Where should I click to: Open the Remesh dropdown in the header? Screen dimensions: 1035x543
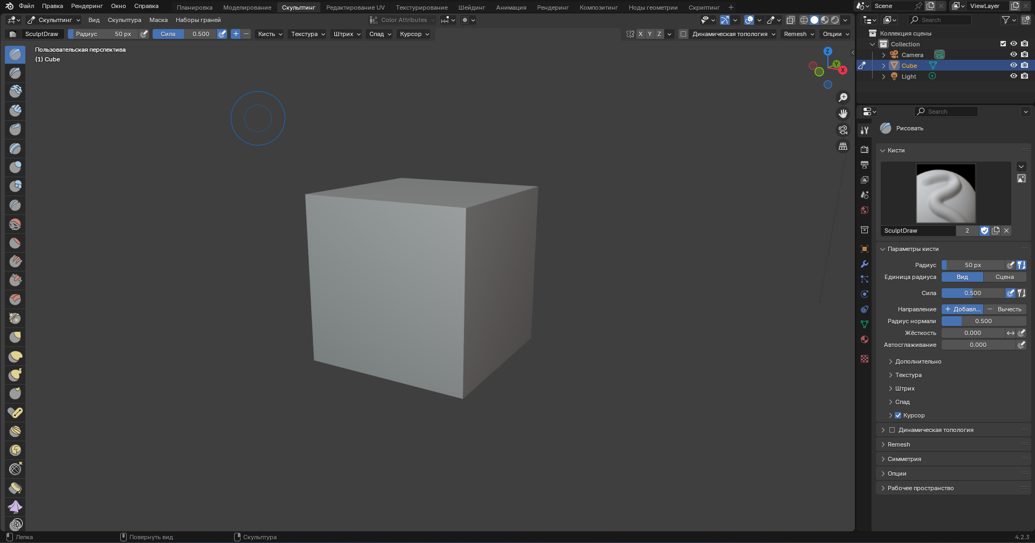[799, 34]
